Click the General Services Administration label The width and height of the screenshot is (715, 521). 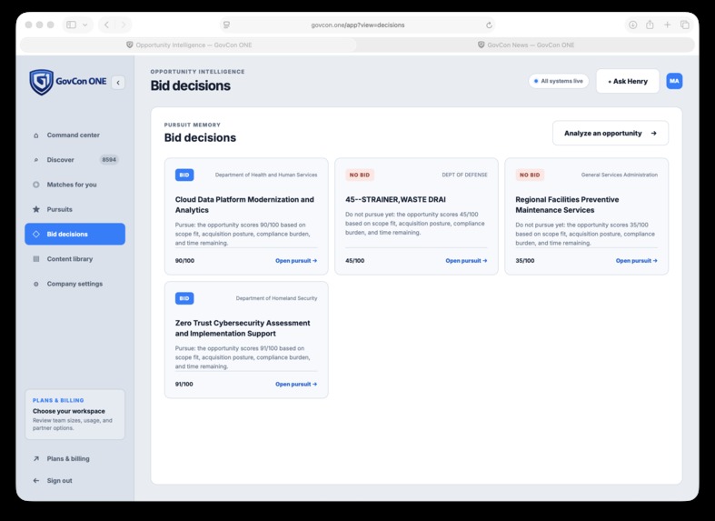point(620,175)
